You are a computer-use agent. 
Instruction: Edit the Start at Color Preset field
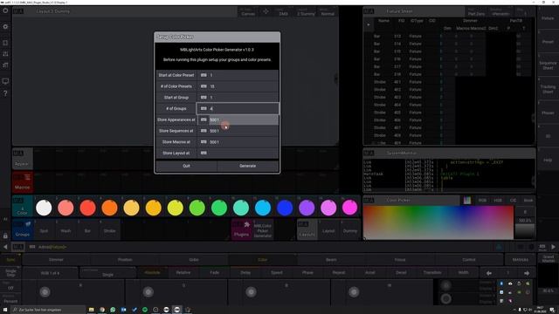pos(238,75)
